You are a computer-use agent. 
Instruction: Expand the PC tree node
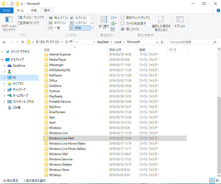point(4,78)
